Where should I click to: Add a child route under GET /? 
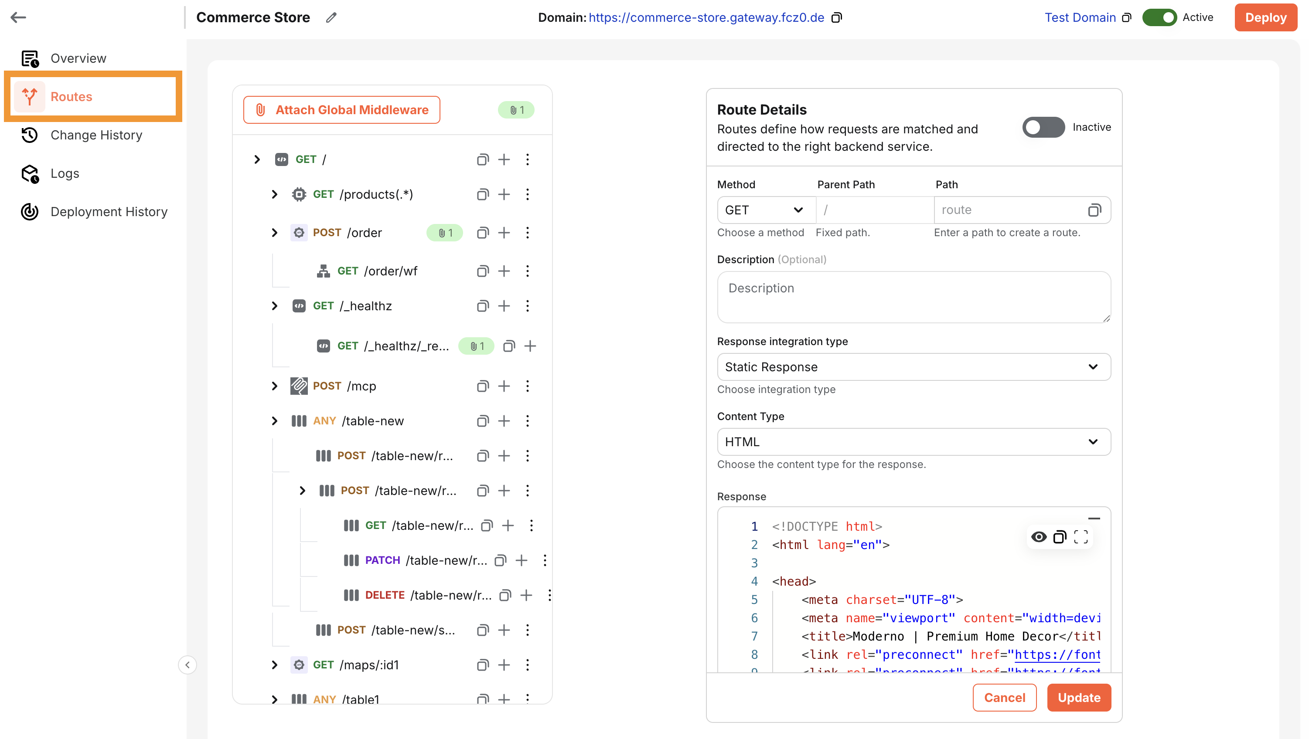pos(504,159)
